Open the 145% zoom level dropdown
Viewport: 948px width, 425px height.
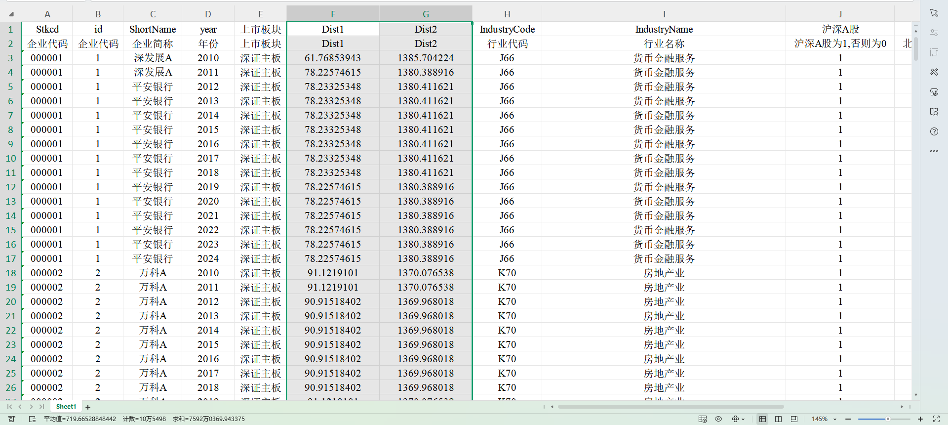point(825,419)
